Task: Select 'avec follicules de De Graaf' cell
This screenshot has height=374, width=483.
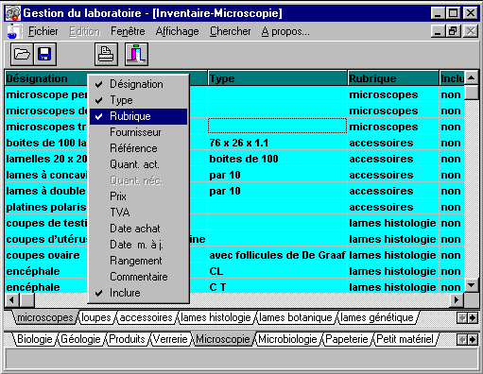Action: pyautogui.click(x=278, y=255)
